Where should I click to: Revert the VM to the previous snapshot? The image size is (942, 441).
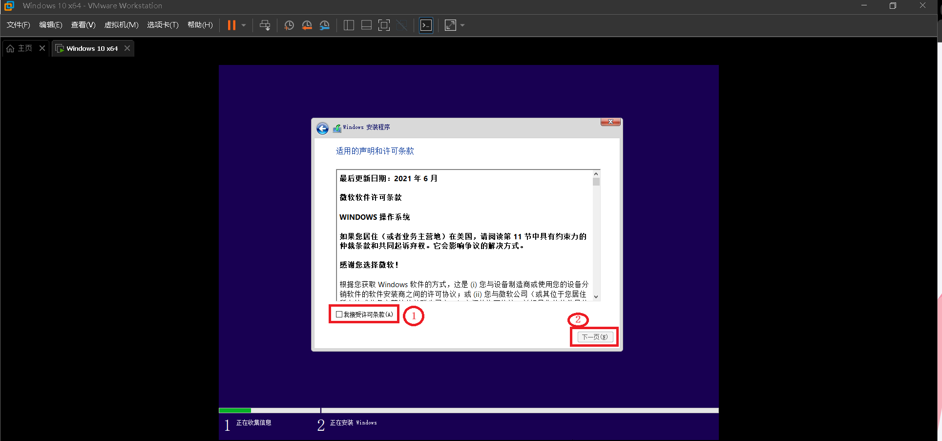(307, 25)
